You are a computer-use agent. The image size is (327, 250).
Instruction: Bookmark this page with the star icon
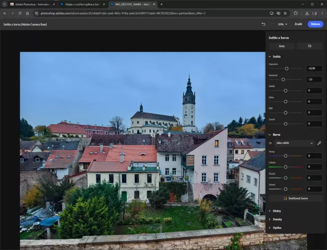(x=285, y=14)
